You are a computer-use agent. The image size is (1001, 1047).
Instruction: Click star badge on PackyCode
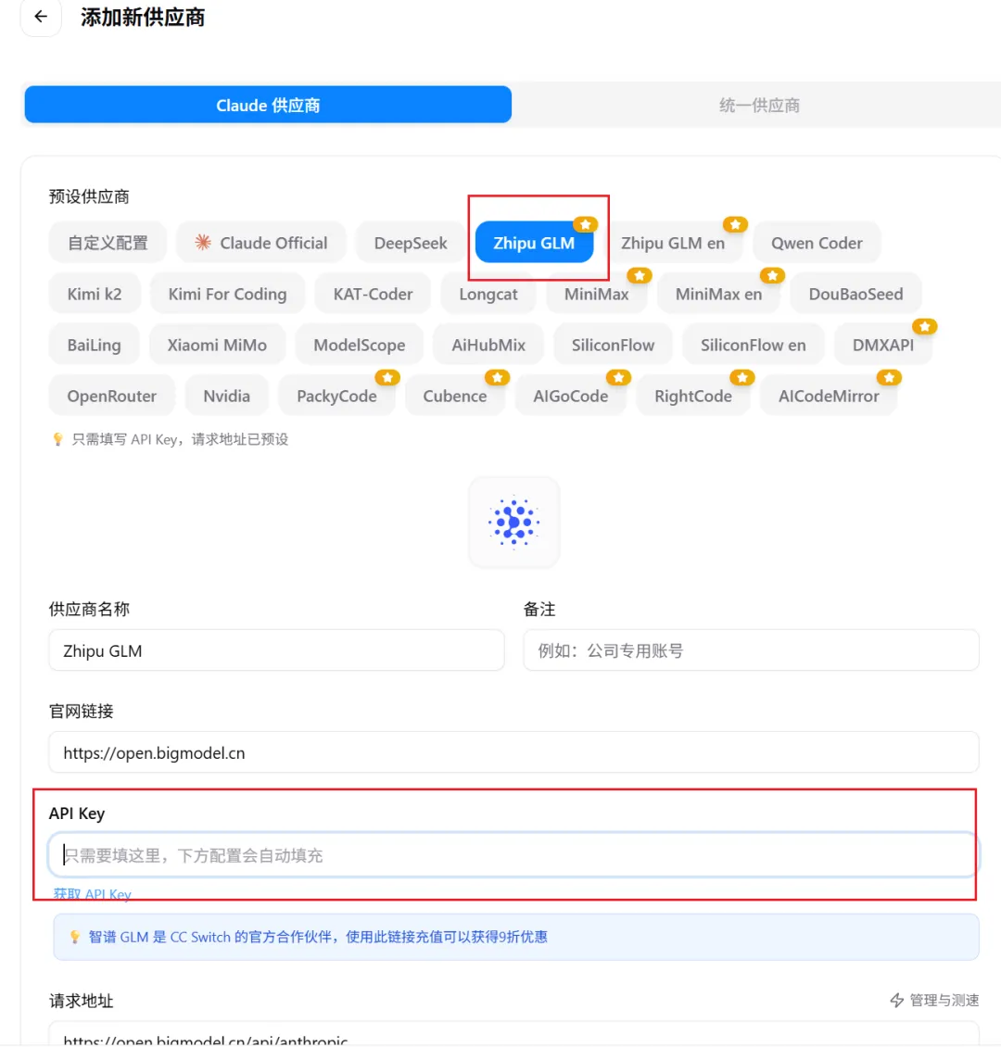(x=387, y=378)
